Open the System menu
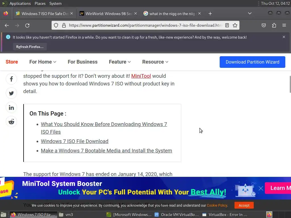 55,3
